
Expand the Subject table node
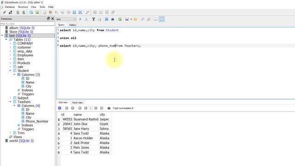point(11,98)
